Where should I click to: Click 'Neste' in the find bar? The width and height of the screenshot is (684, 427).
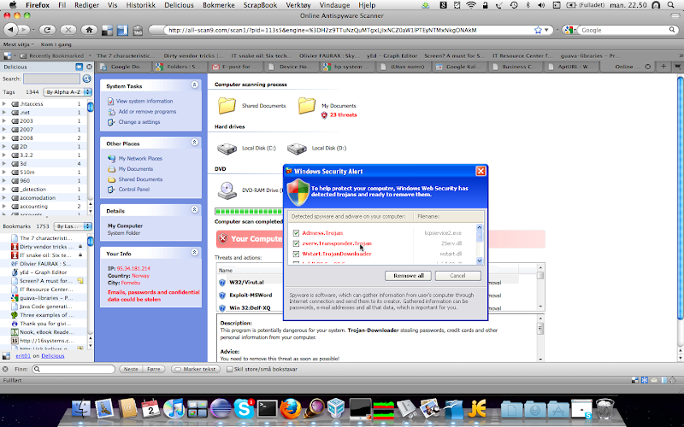[131, 369]
